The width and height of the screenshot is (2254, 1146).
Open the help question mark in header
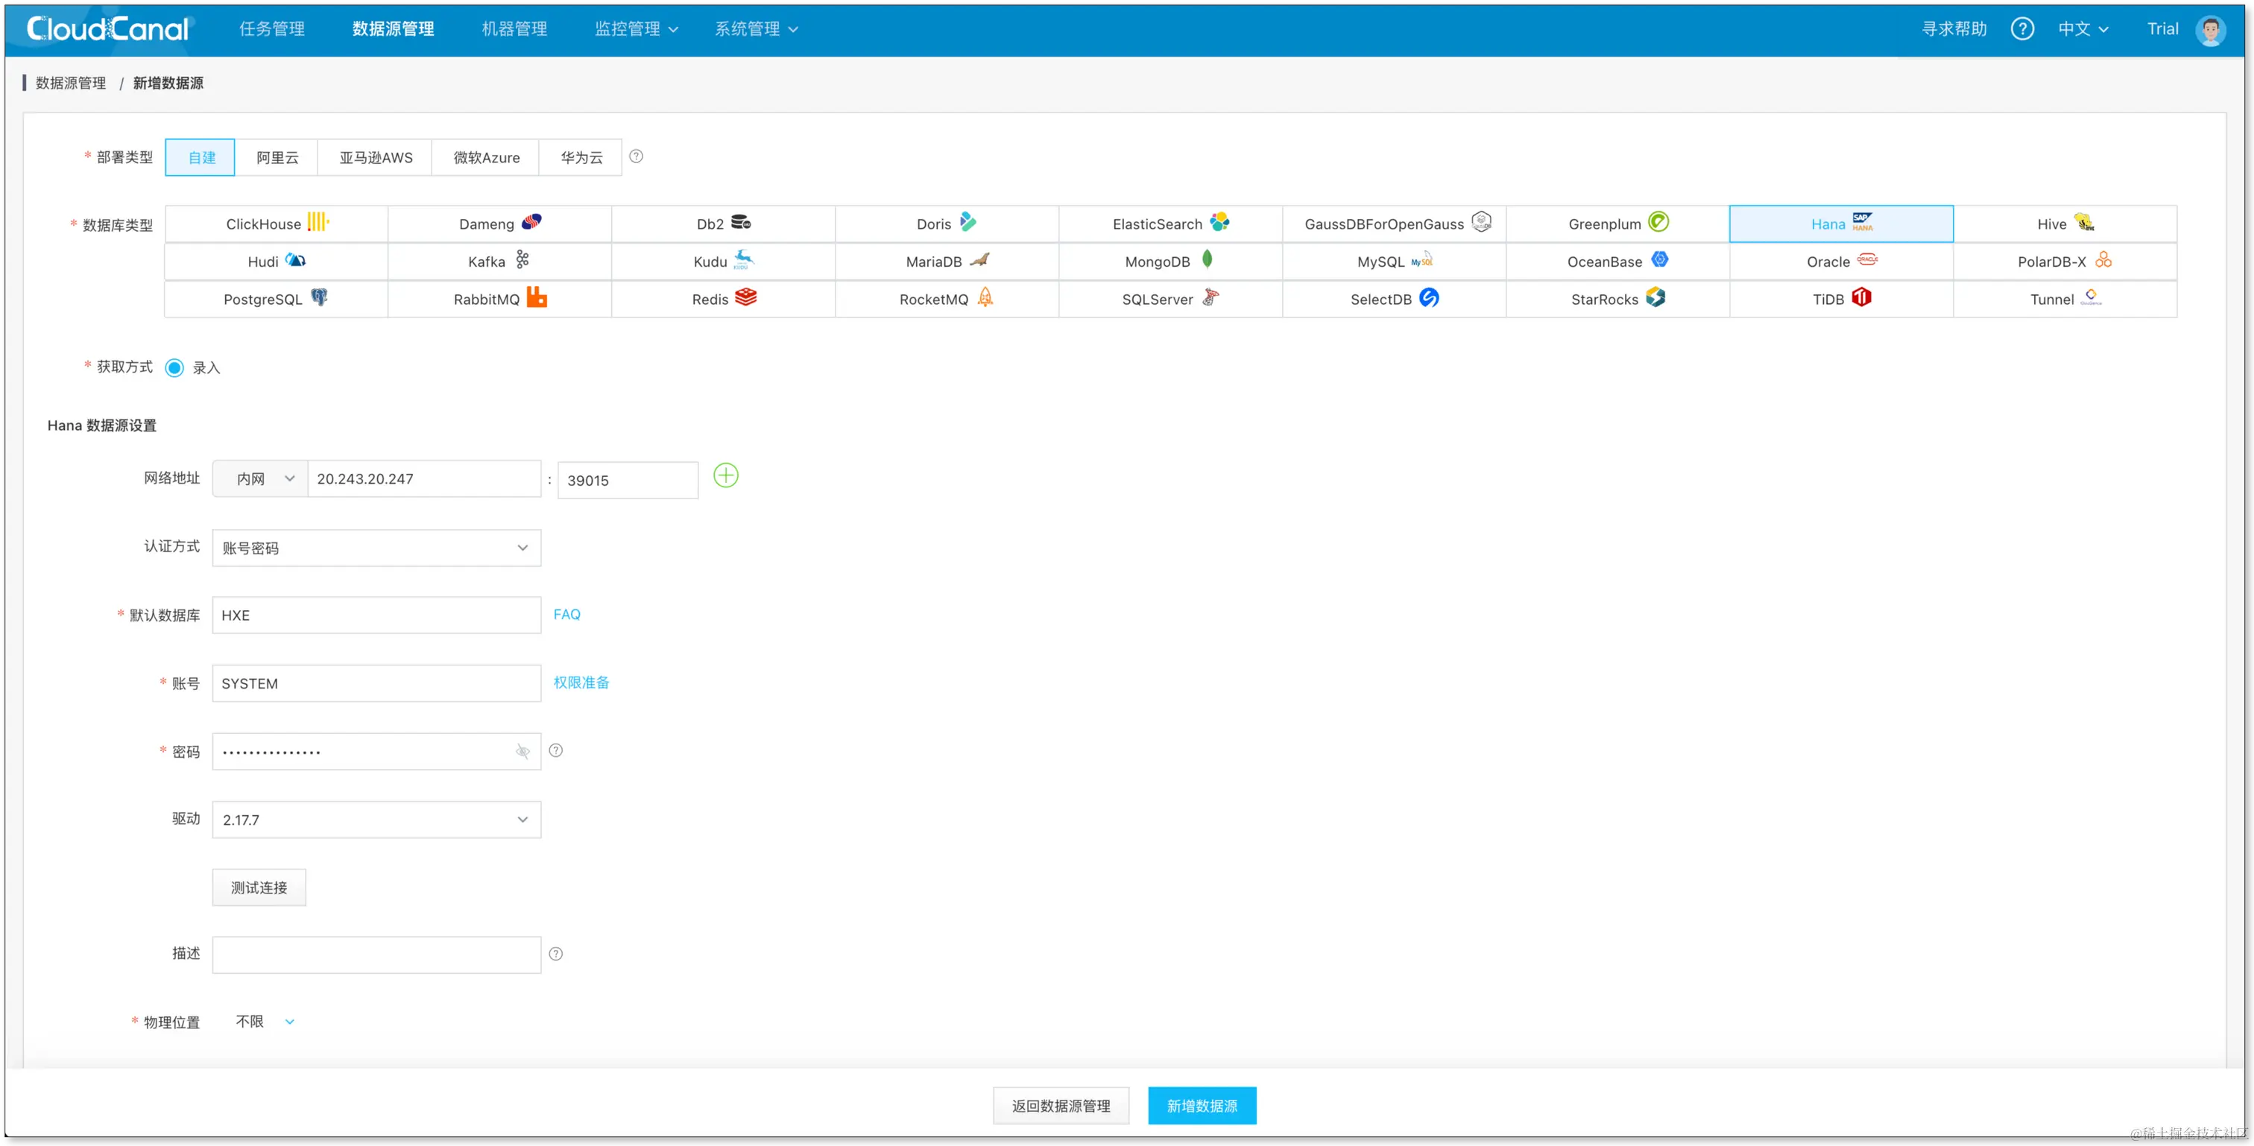coord(2021,29)
